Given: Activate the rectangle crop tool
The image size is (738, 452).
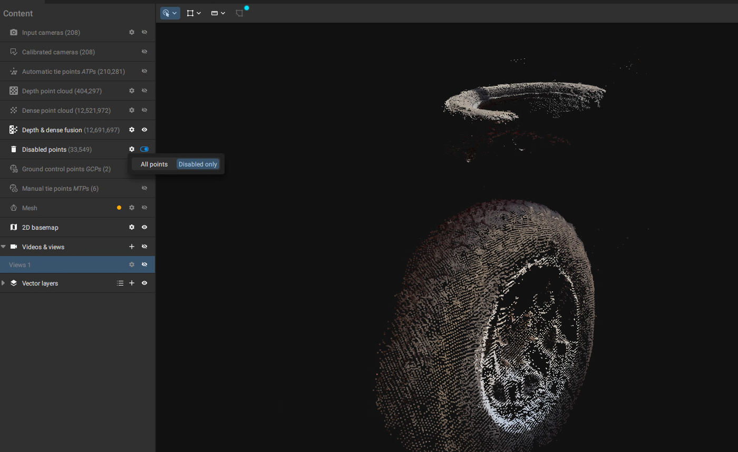Looking at the screenshot, I should pos(191,13).
